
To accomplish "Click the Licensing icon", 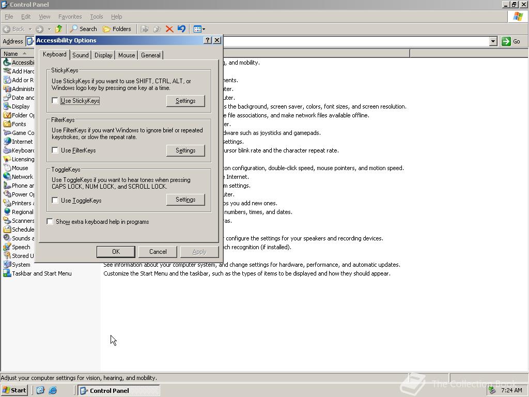I will click(7, 159).
